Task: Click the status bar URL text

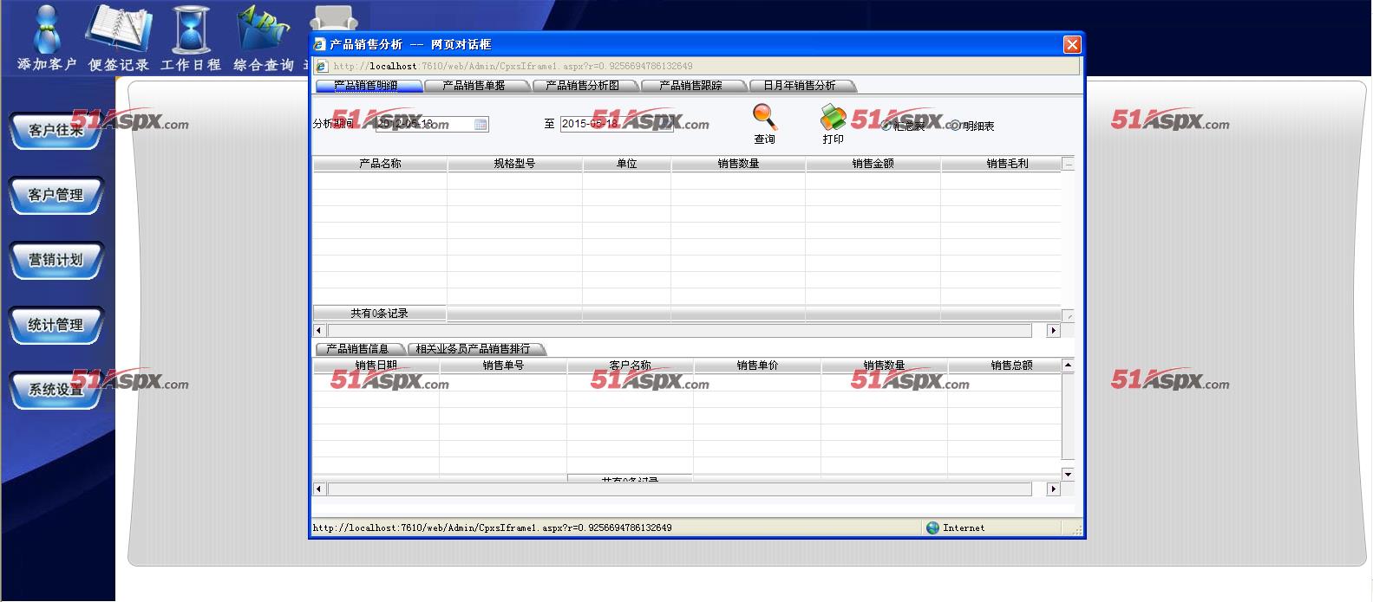Action: coord(492,528)
